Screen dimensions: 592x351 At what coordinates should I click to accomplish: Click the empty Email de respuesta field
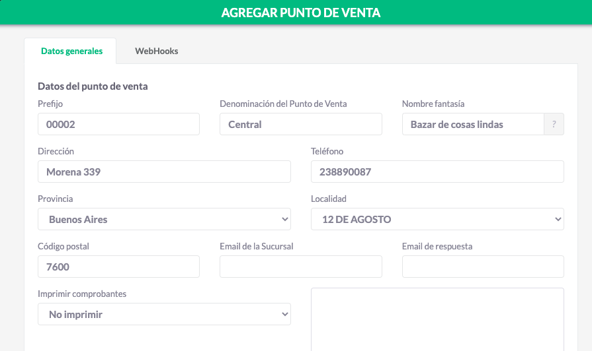(483, 267)
